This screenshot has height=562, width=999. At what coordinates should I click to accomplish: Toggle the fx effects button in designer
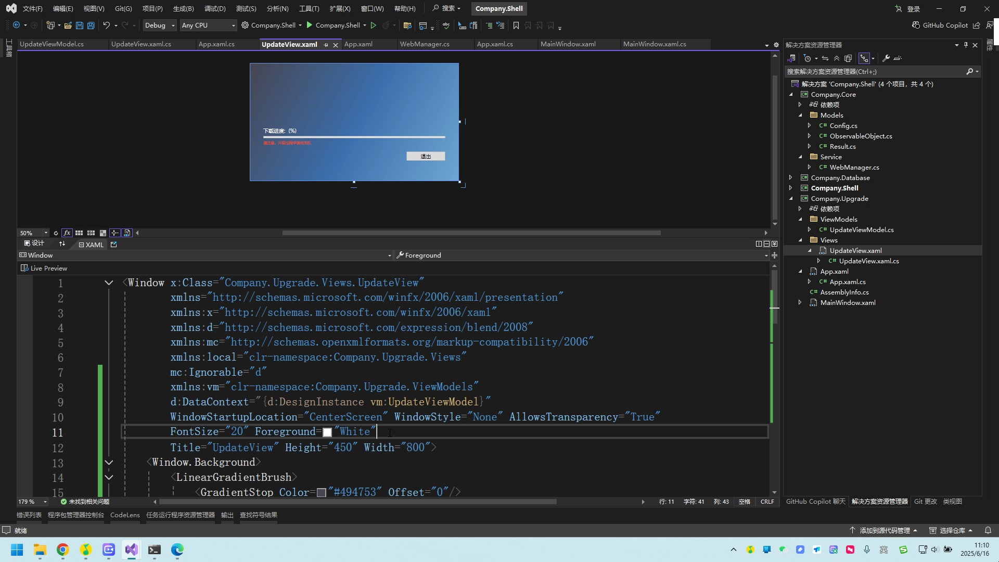click(67, 233)
